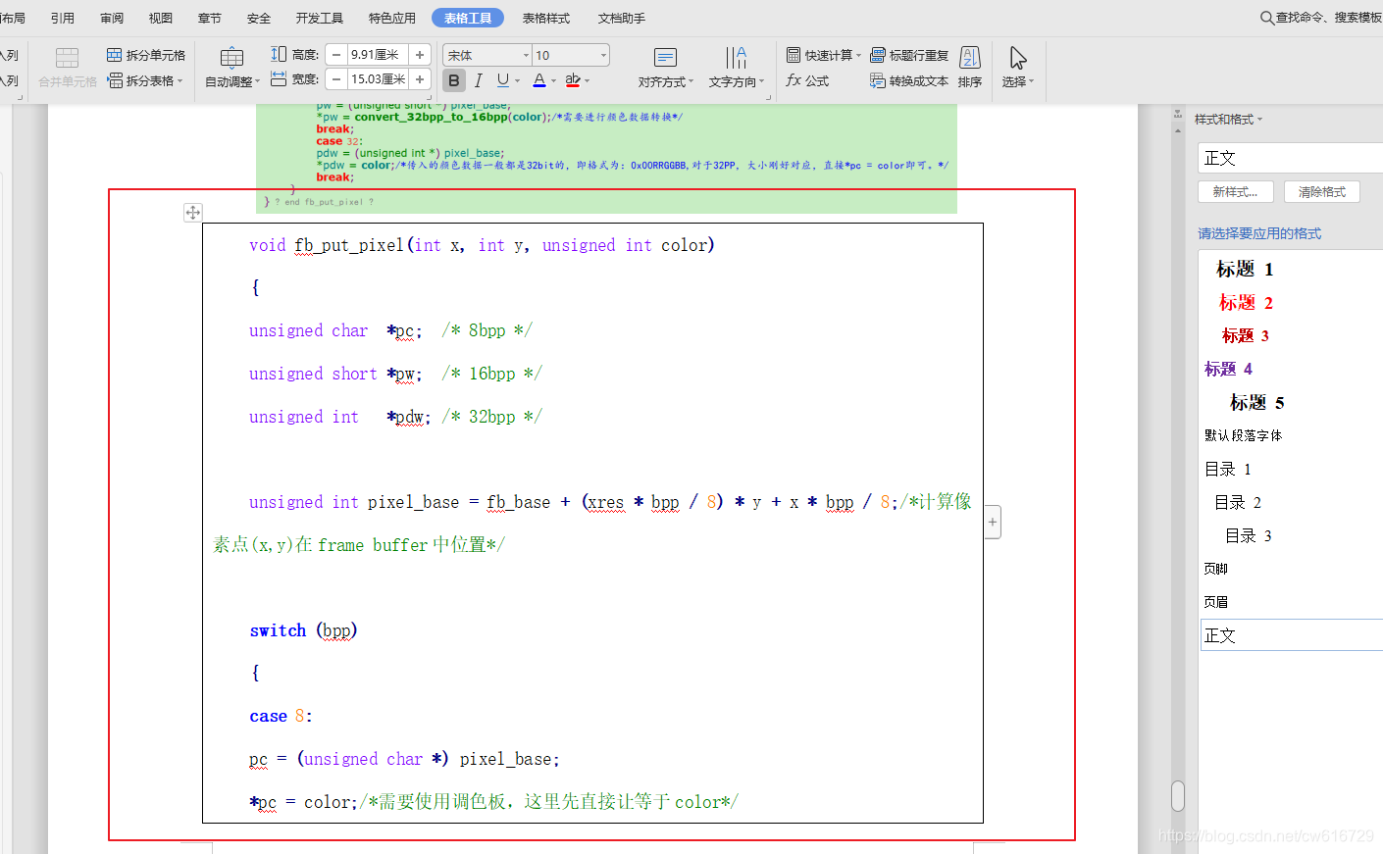The height and width of the screenshot is (854, 1383).
Task: Click the formula (fx 公式) button
Action: [x=807, y=80]
